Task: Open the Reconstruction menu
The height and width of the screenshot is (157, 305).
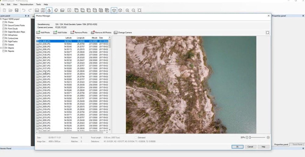Action: pyautogui.click(x=27, y=5)
